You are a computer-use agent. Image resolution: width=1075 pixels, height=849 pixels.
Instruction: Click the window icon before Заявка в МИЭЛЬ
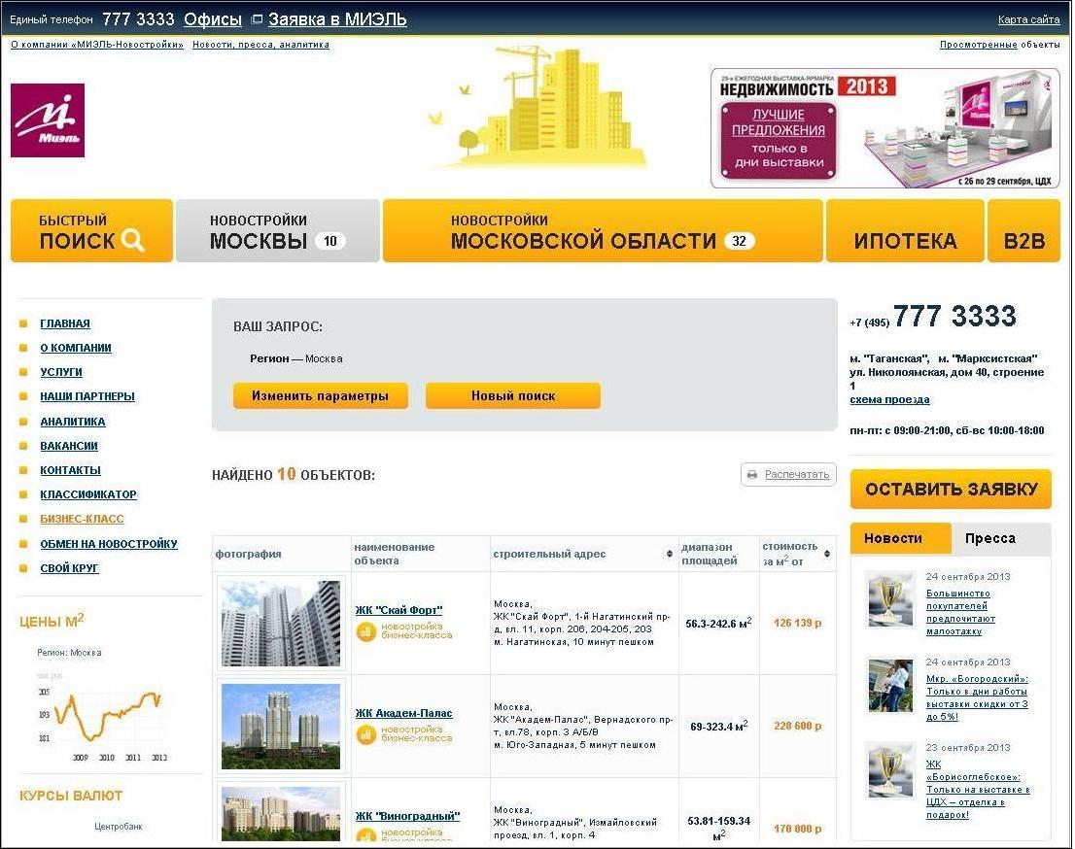click(x=258, y=19)
